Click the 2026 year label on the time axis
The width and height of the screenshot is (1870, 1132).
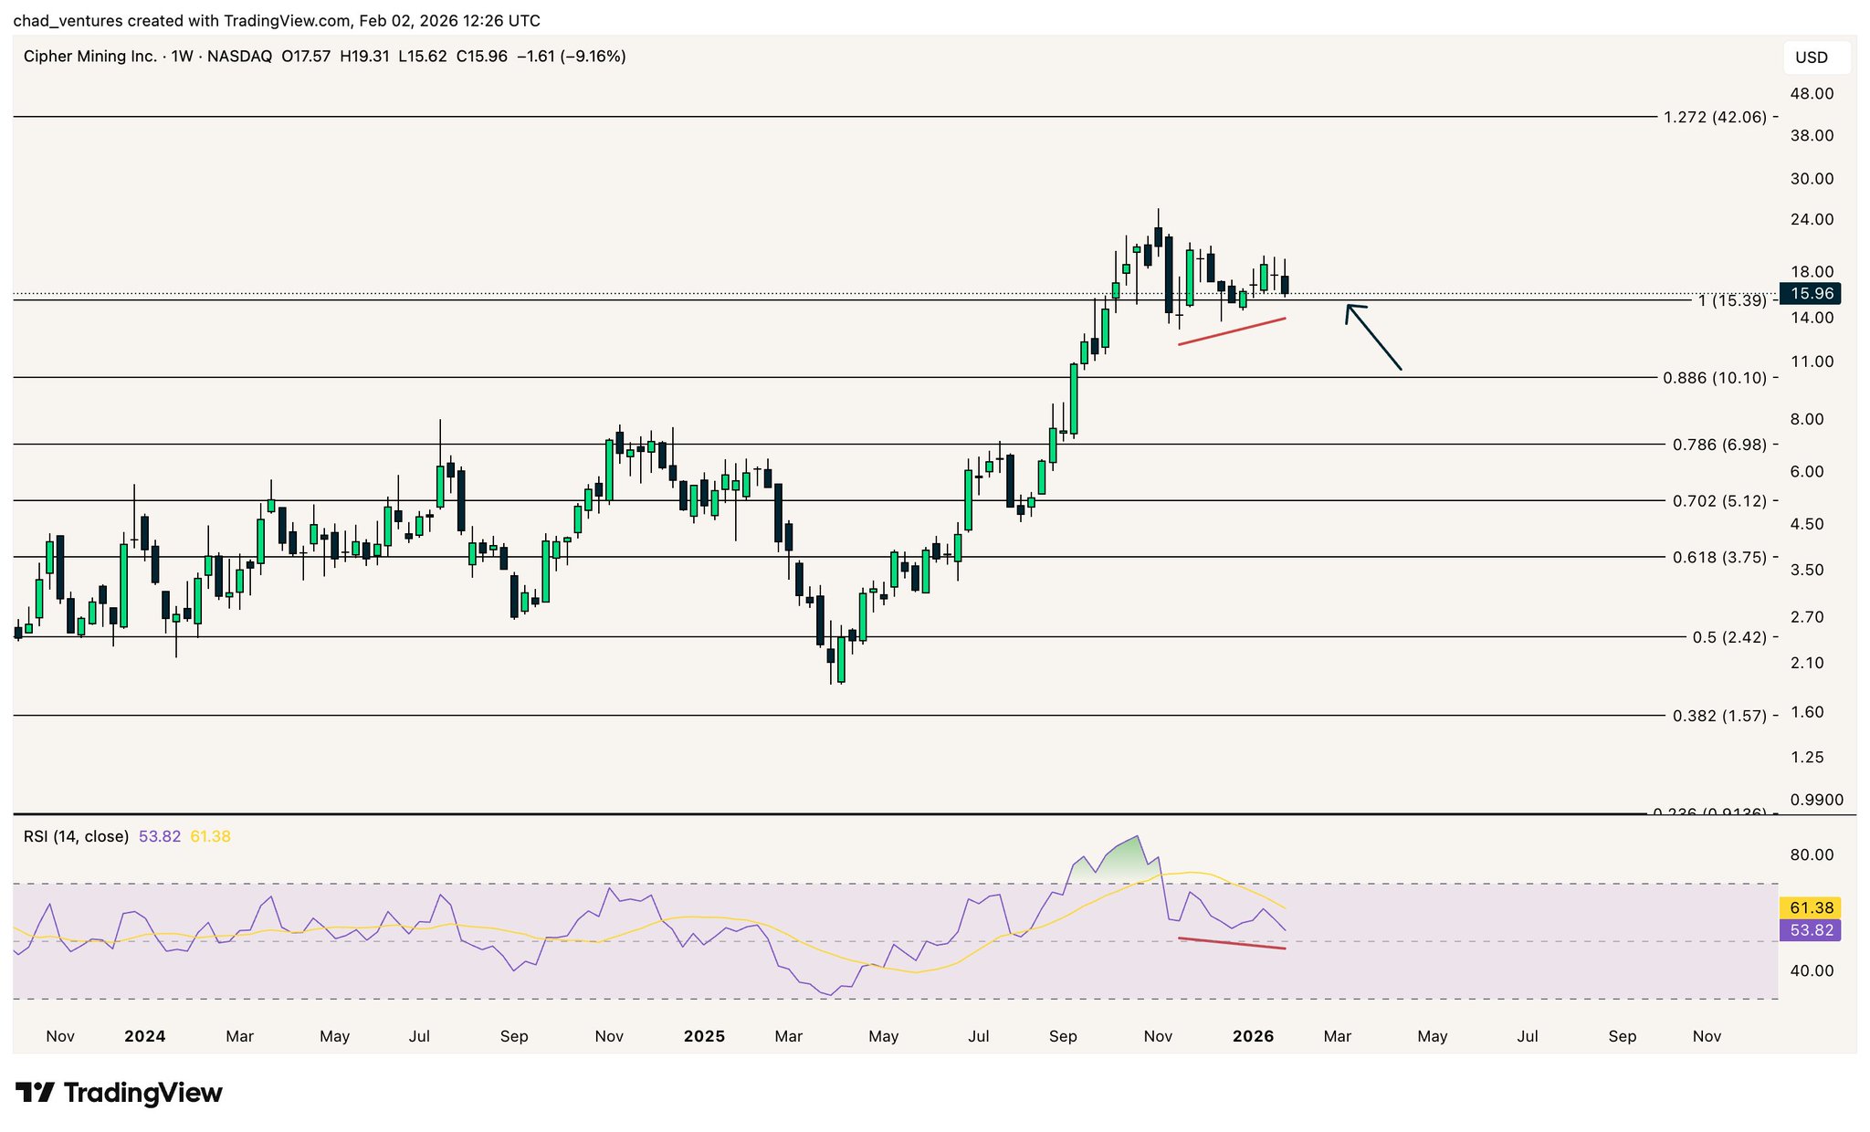coord(1253,1036)
